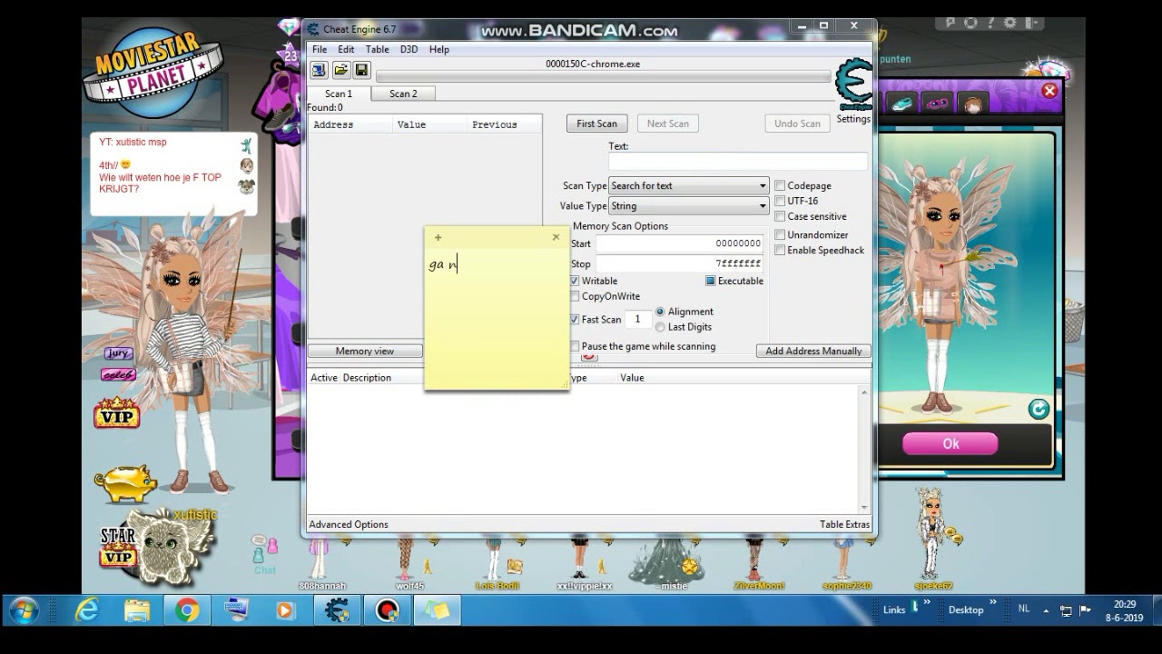Click the logout door icon in game
Screen dimensions: 1162x654
tap(1030, 23)
